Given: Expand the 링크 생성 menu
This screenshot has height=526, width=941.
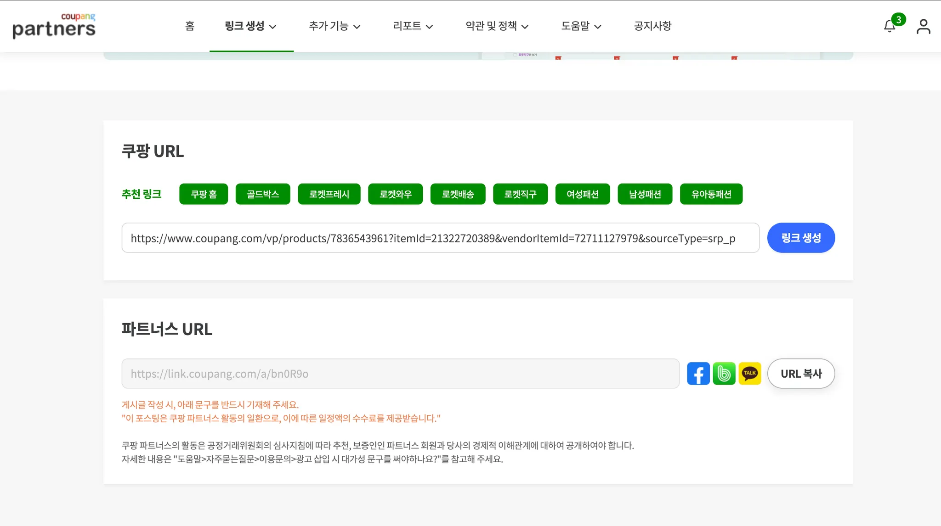Looking at the screenshot, I should click(250, 26).
